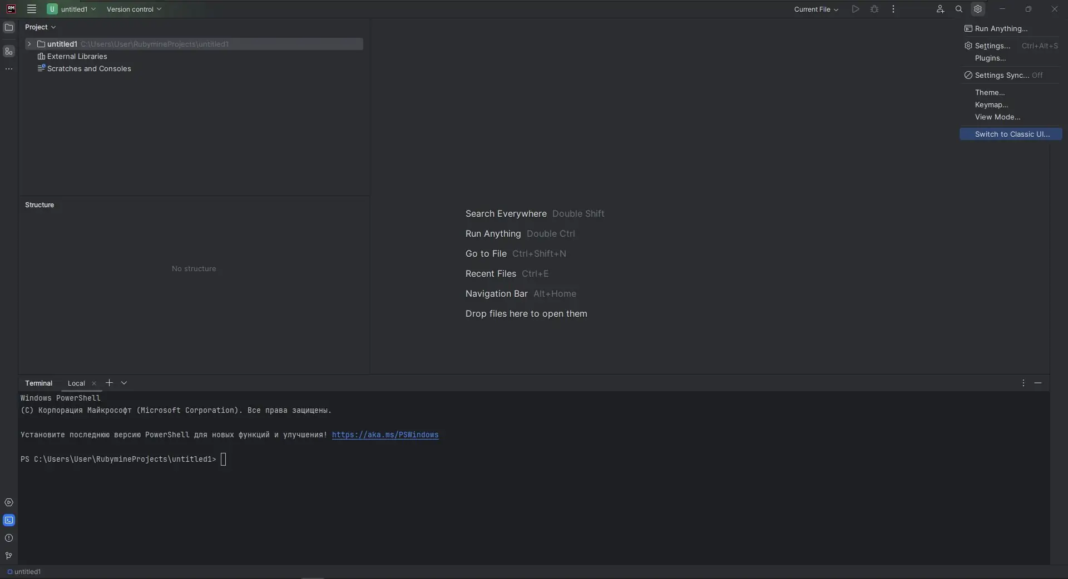Click the Structure panel header

click(39, 205)
